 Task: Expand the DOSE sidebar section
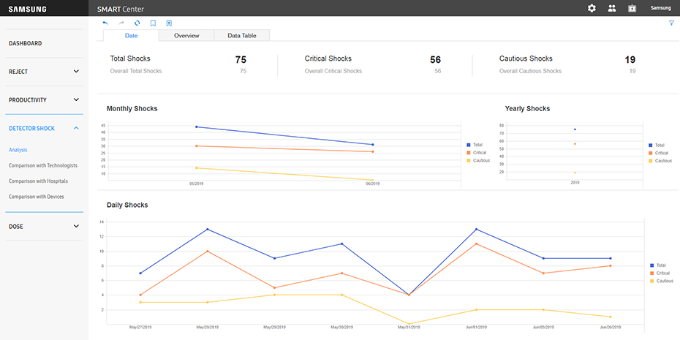click(76, 227)
